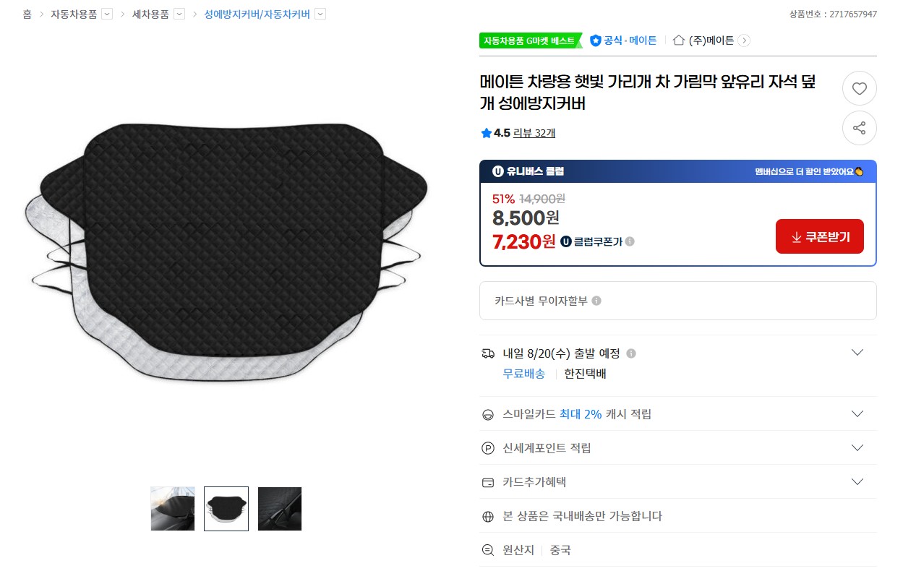
Task: Click the share icon button
Action: 859,128
